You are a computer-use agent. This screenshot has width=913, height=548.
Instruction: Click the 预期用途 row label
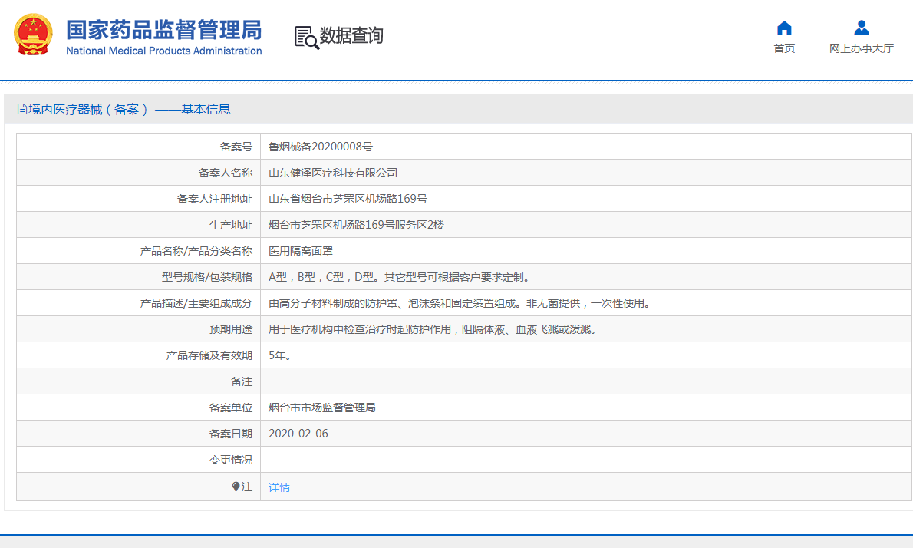click(x=231, y=329)
